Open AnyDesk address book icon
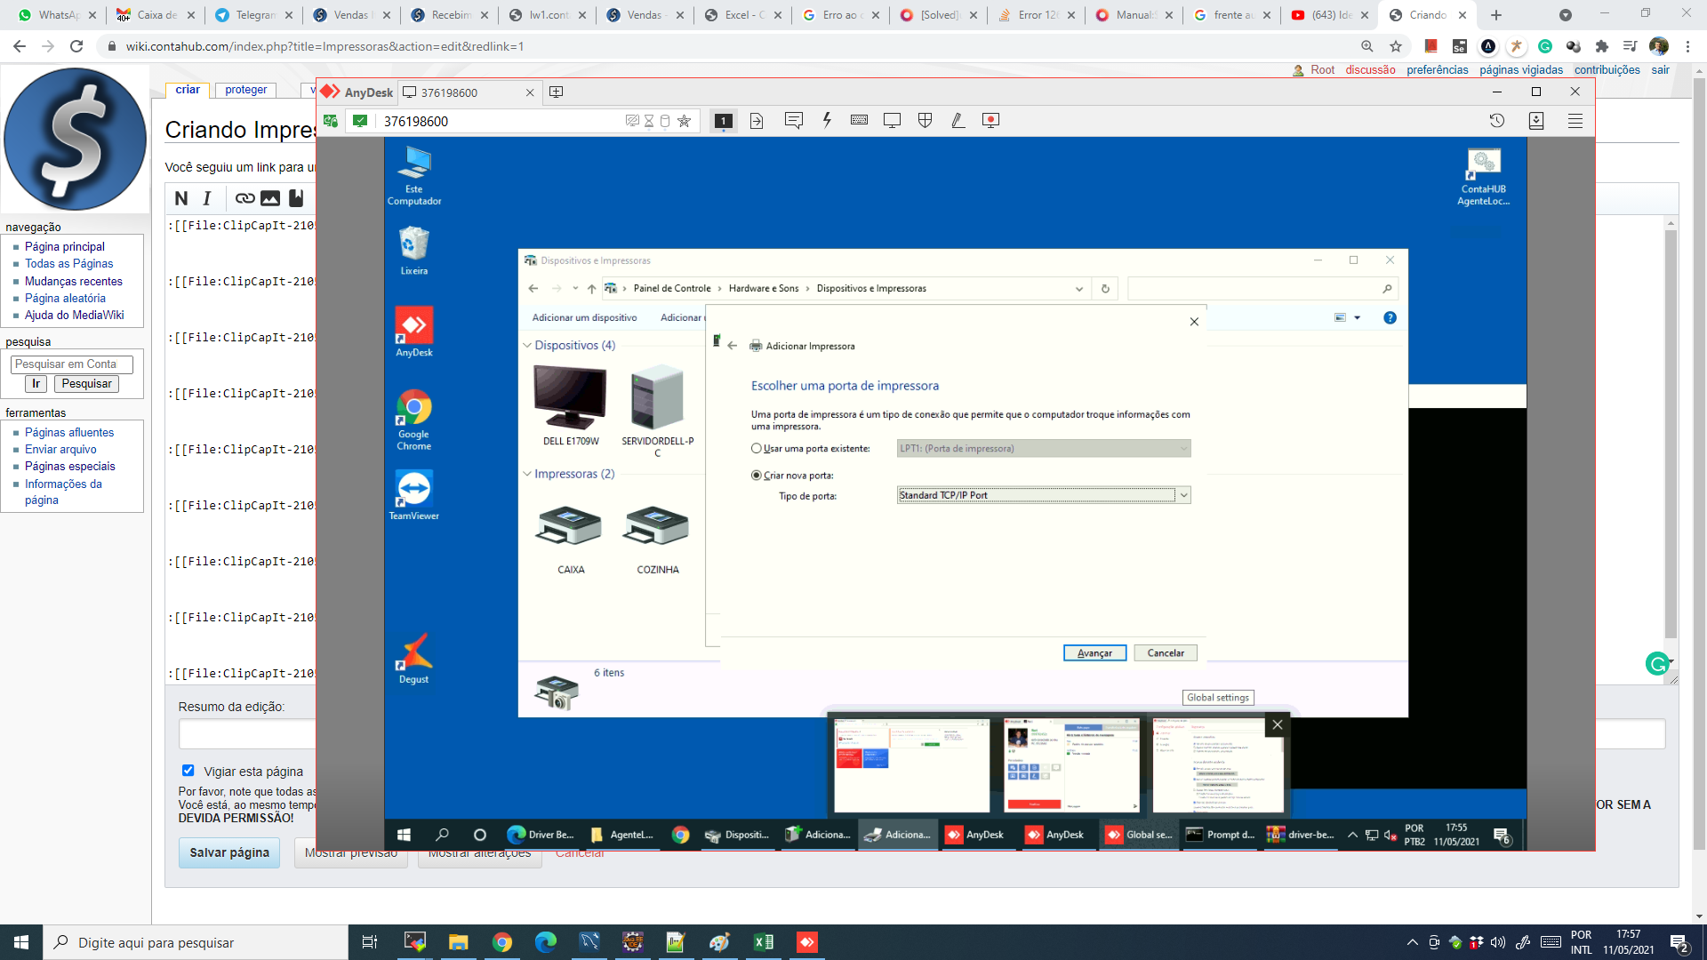 tap(1536, 121)
